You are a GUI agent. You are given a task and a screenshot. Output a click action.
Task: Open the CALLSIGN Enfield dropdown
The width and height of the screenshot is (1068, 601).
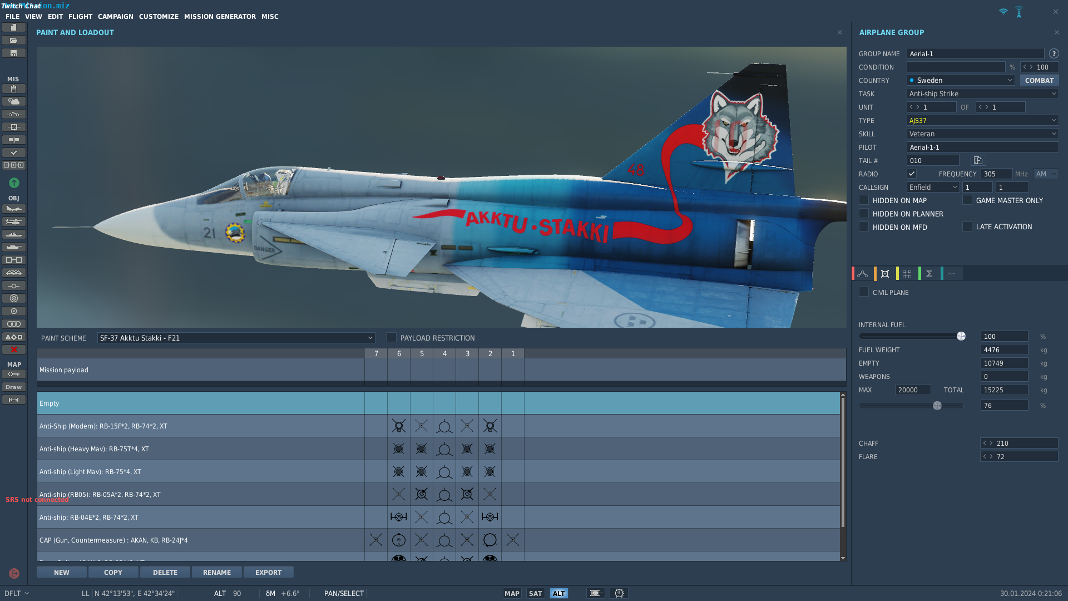(933, 187)
